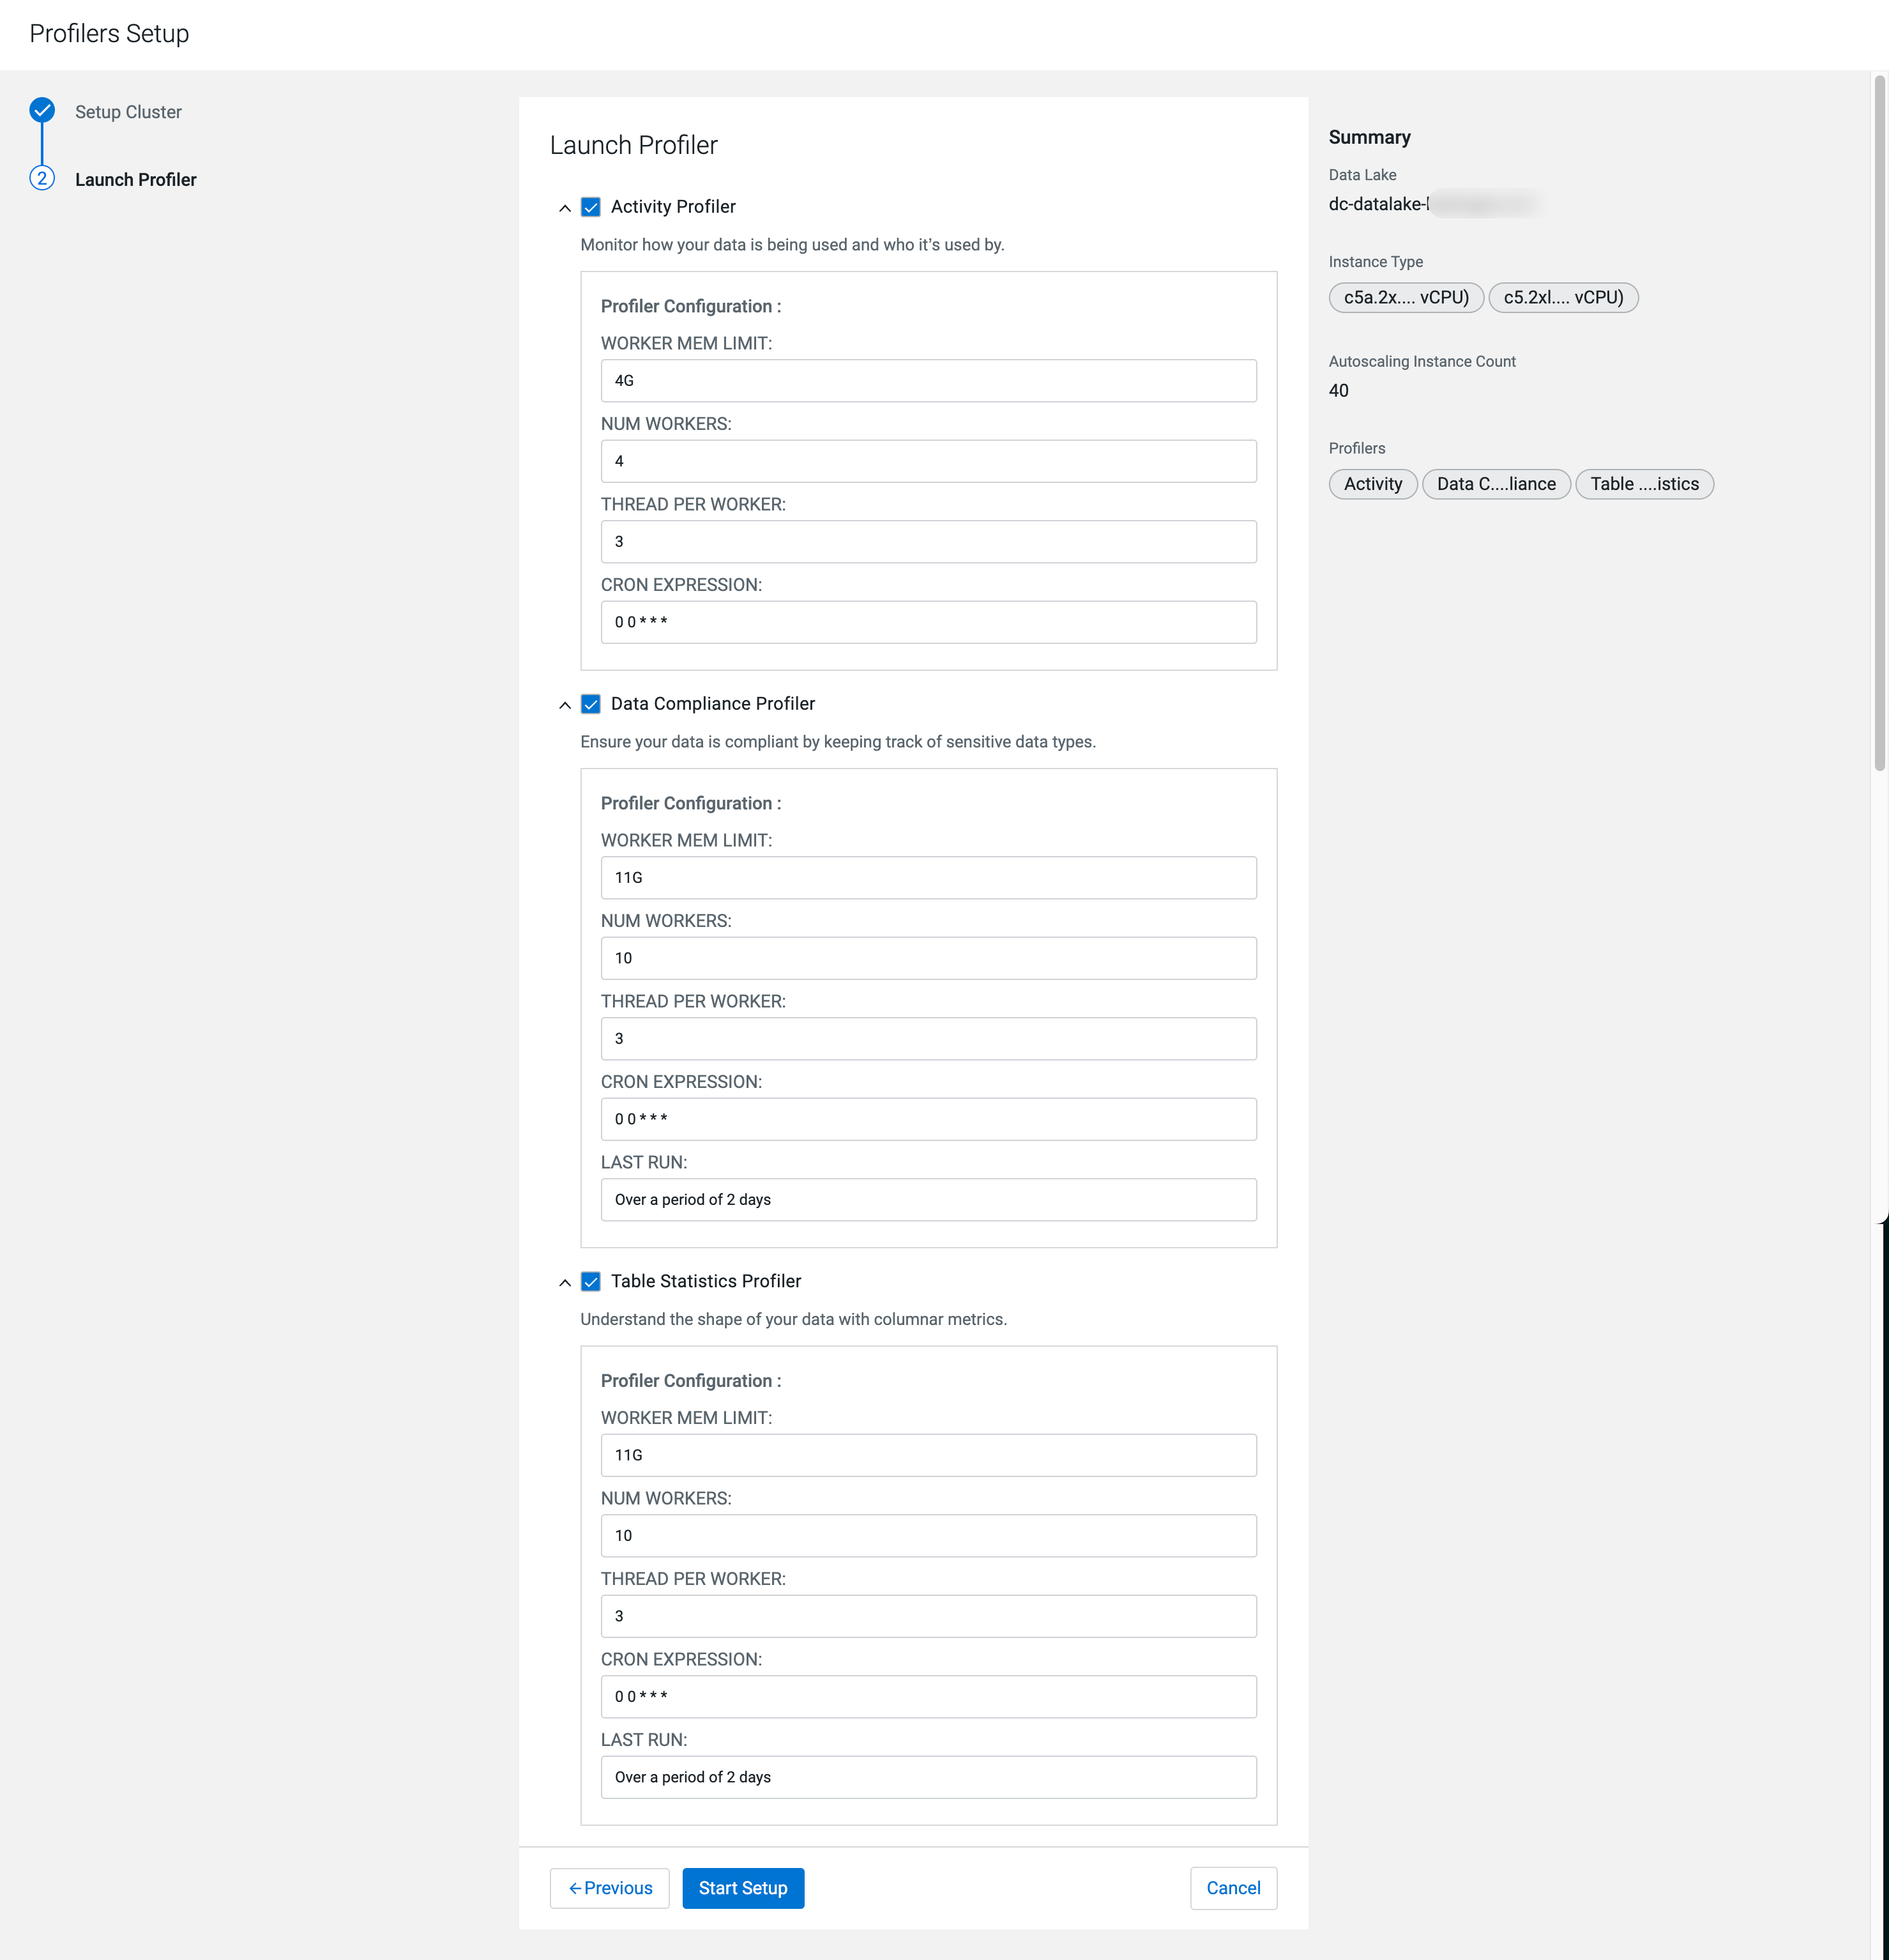1889x1960 pixels.
Task: Uncheck the Activity Profiler checkbox
Action: (591, 207)
